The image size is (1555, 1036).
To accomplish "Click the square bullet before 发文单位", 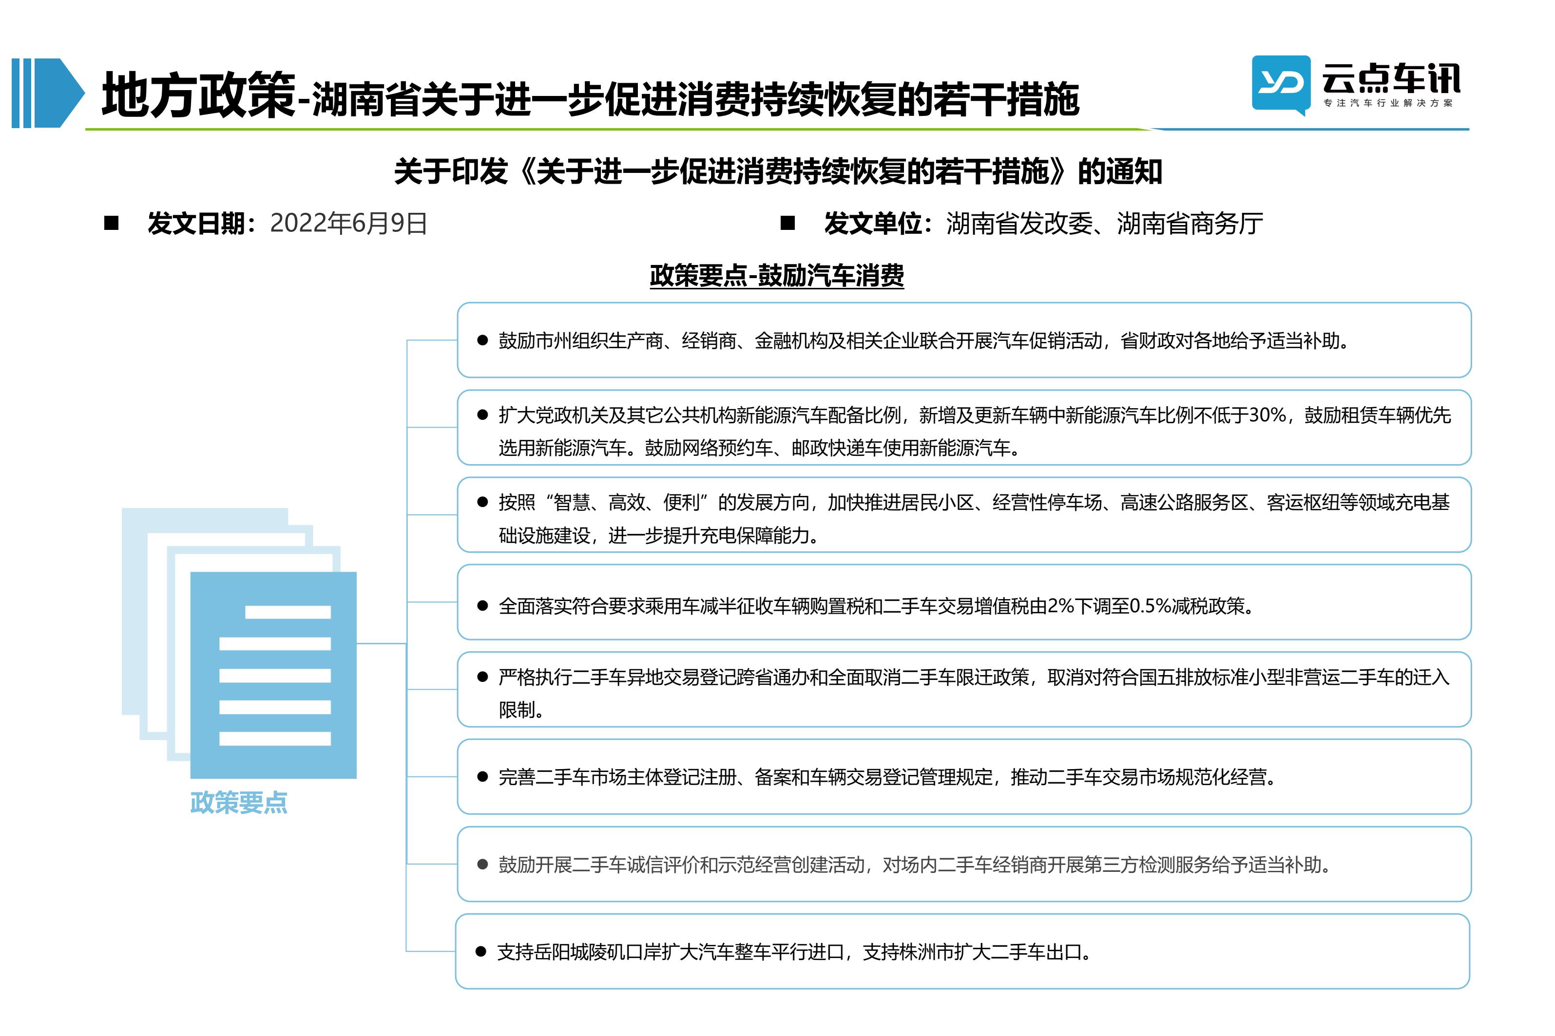I will tap(787, 223).
